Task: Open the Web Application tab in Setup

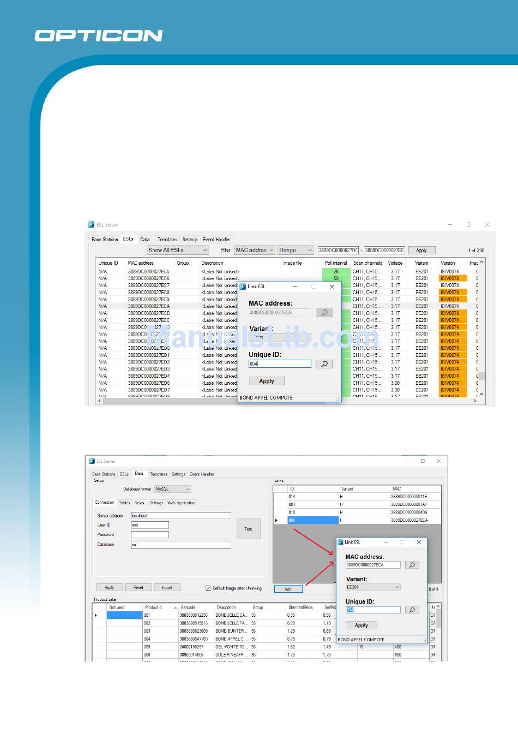Action: pos(181,503)
